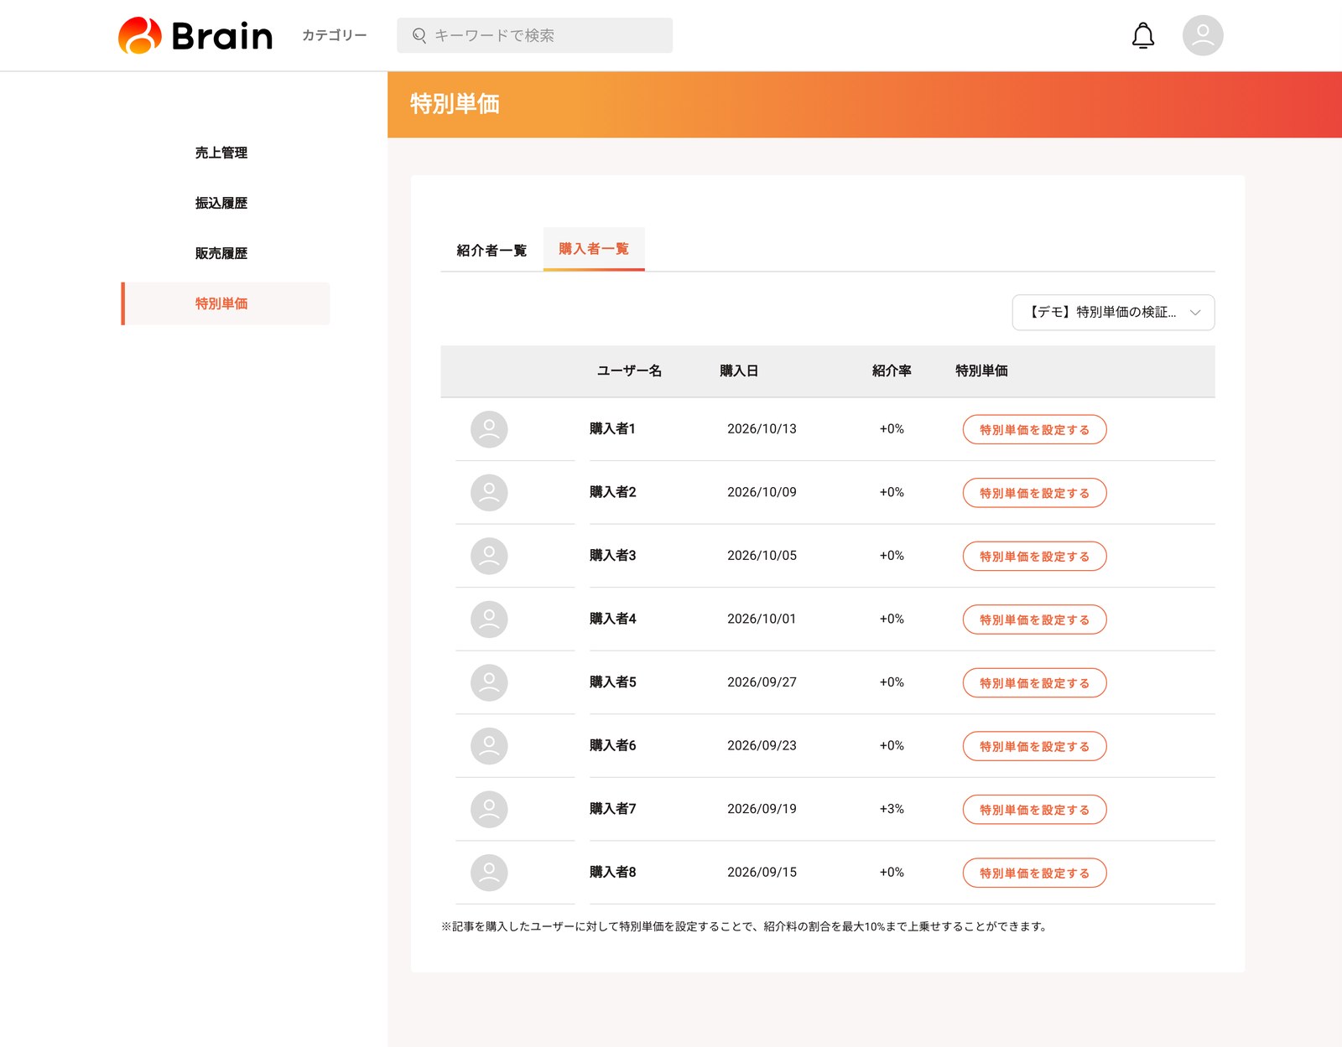Click the 特別単価 column header
The width and height of the screenshot is (1342, 1047).
(981, 371)
